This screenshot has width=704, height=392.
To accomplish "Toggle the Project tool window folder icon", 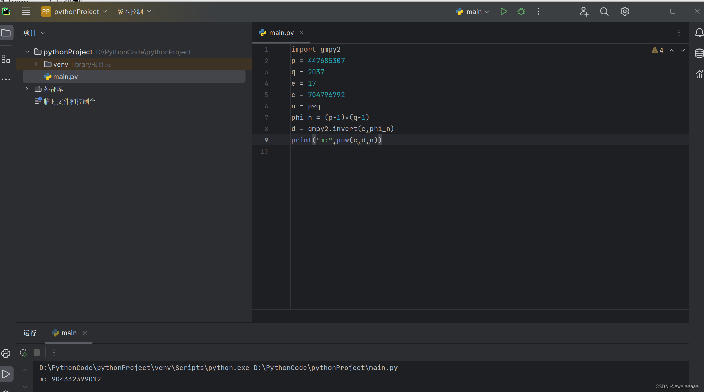I will [x=6, y=33].
